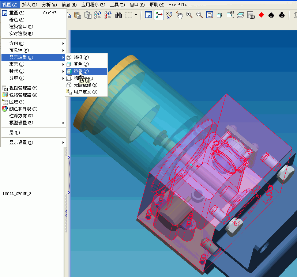Click the hand pan icon

179,15
